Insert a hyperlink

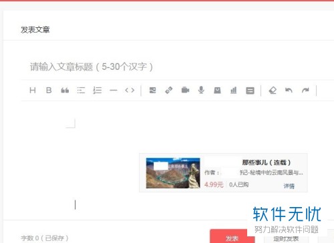(x=169, y=91)
